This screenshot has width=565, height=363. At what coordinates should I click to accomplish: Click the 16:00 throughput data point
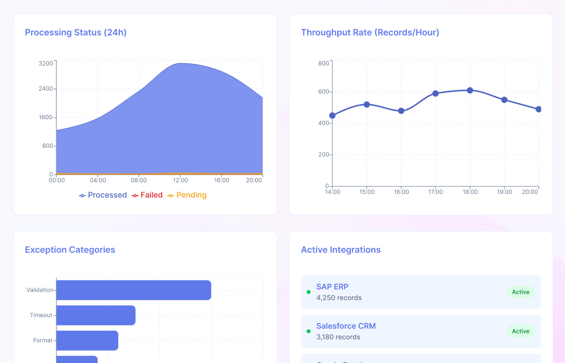(401, 111)
